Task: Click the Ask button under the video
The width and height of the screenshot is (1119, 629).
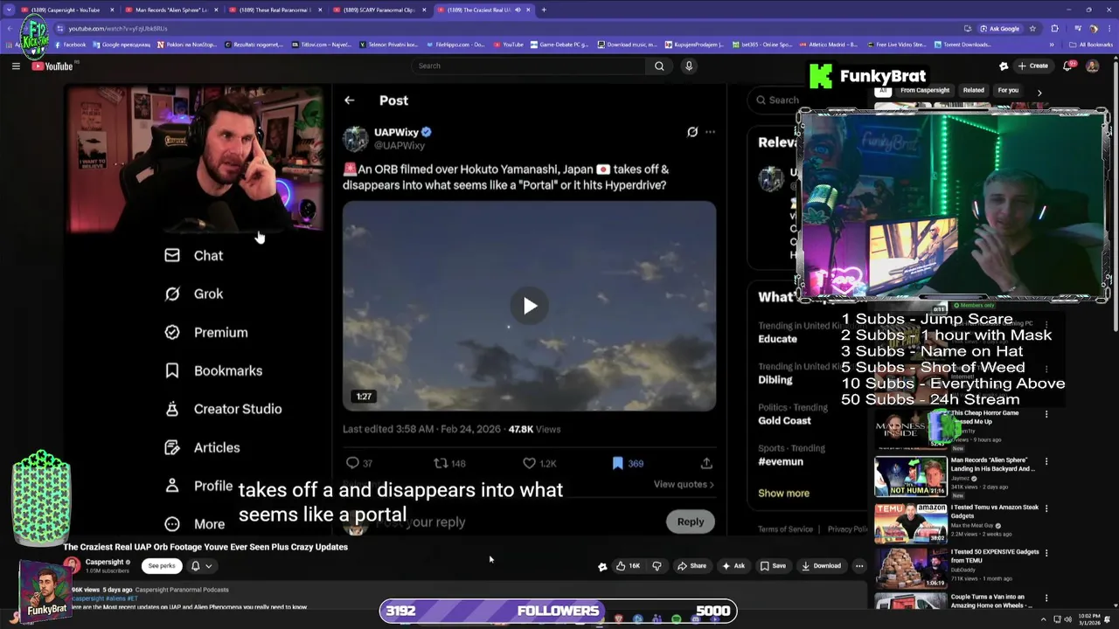Action: click(x=733, y=566)
